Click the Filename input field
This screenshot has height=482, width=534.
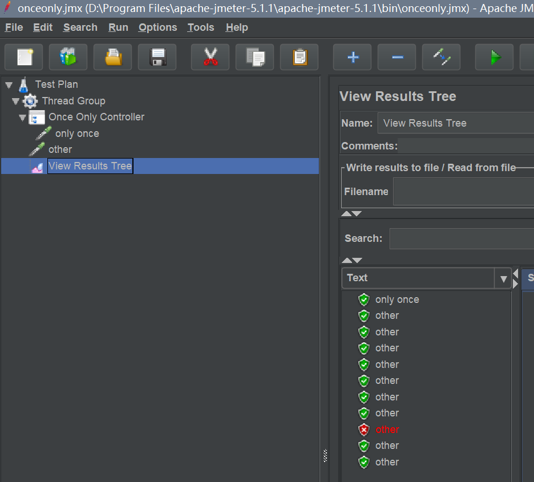pos(463,192)
